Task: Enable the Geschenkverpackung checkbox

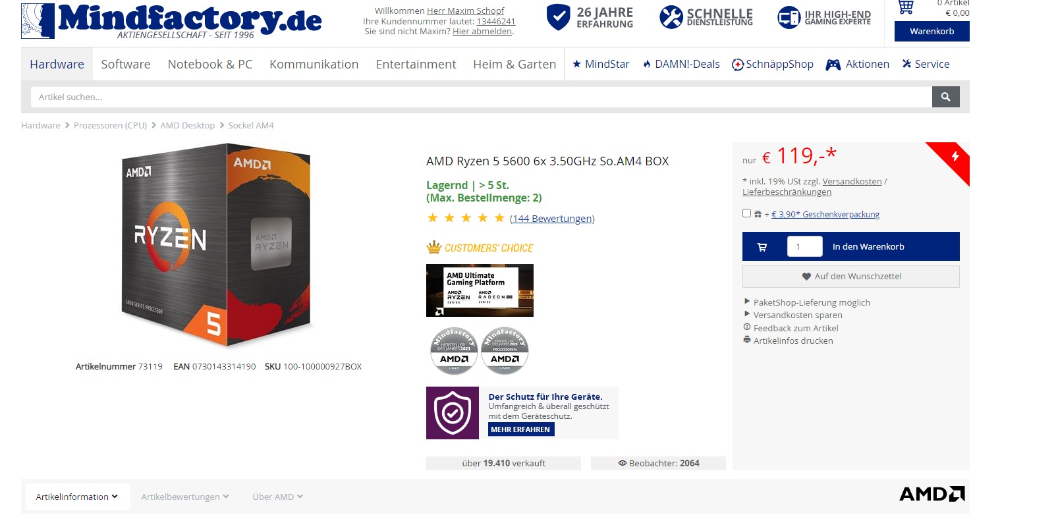Action: (x=746, y=213)
